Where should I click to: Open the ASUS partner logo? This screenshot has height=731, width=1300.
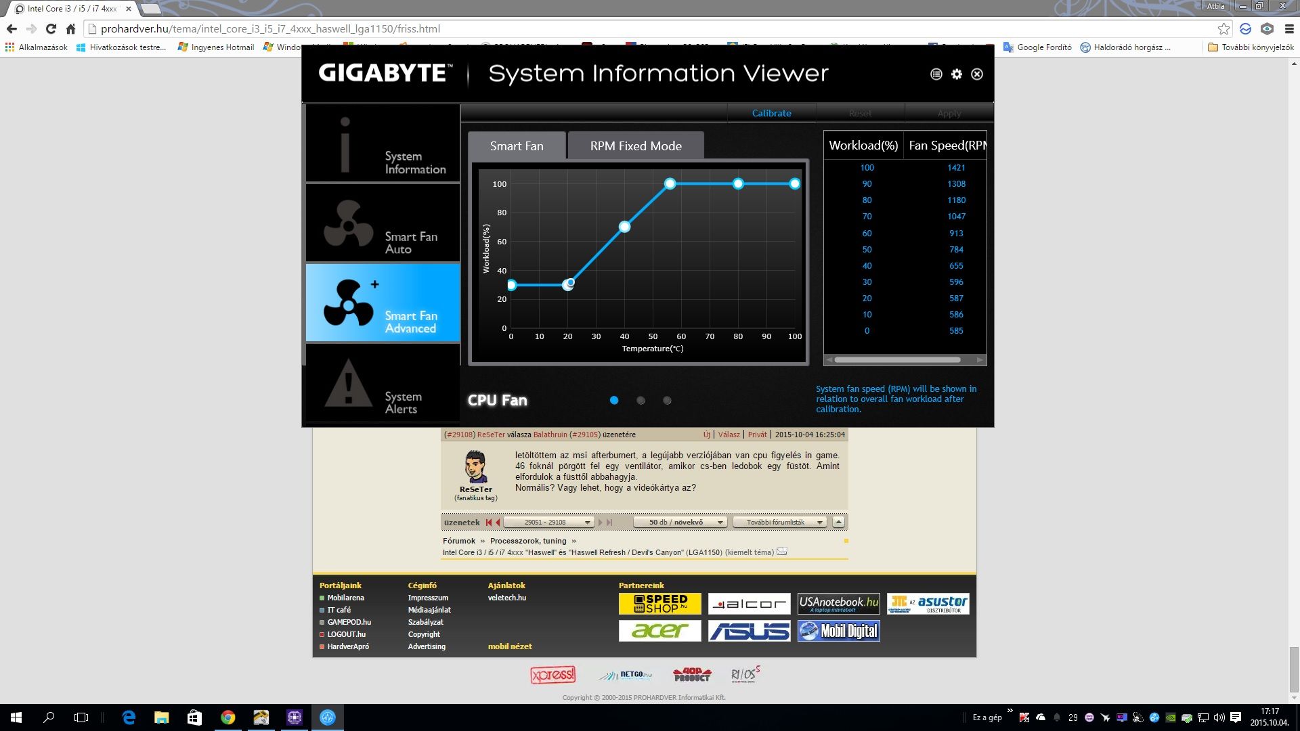tap(749, 631)
